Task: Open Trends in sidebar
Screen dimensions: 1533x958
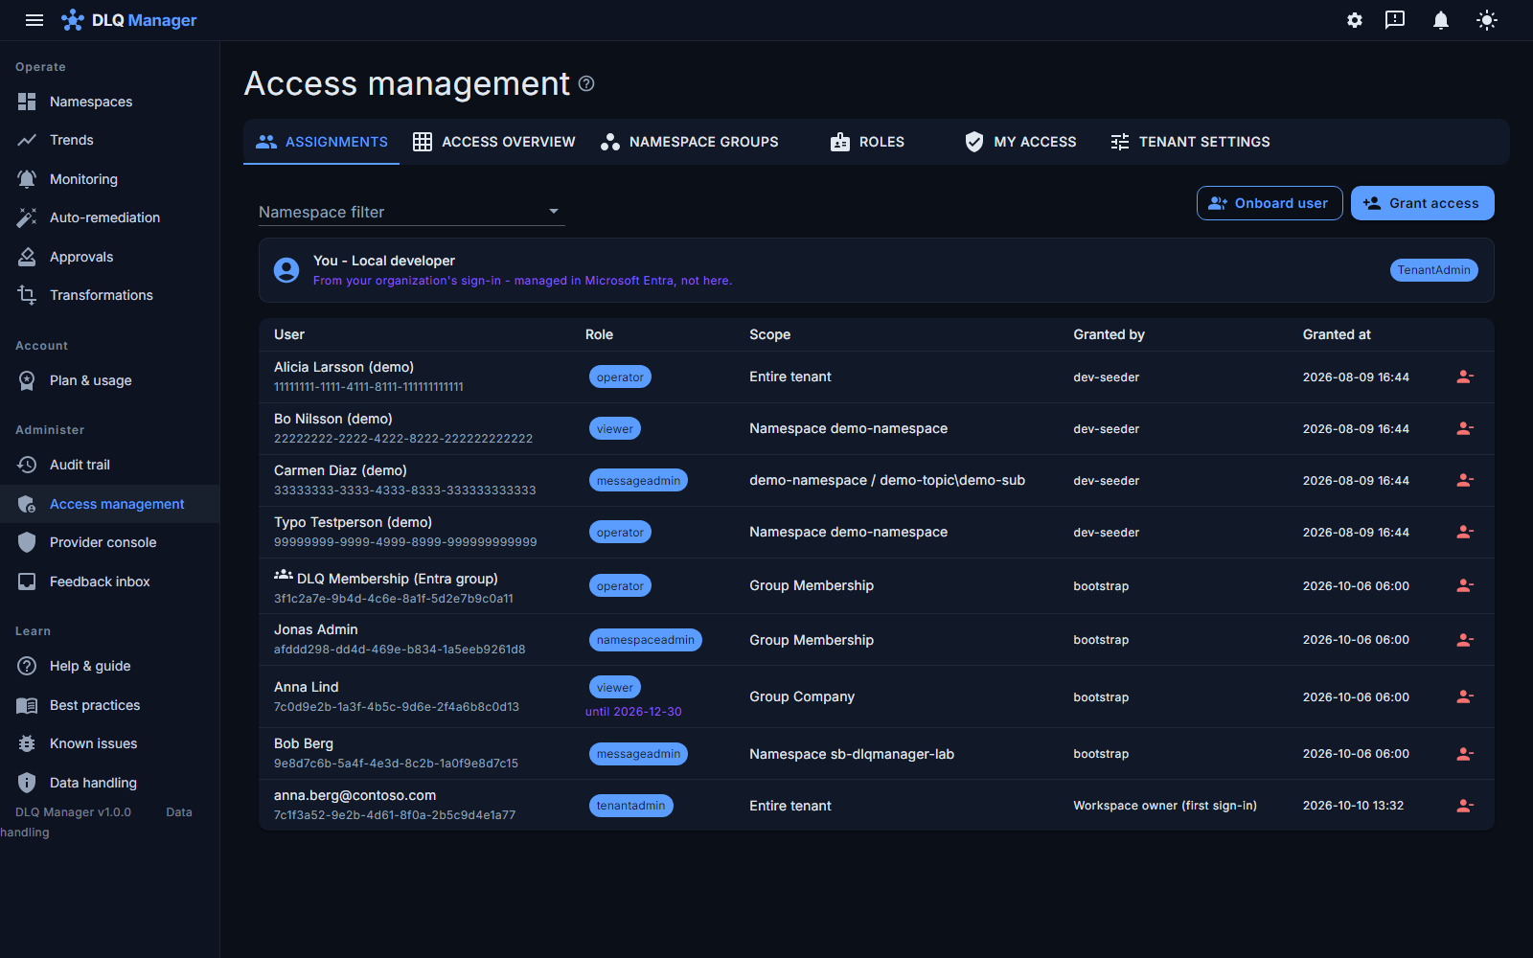Action: 110,140
